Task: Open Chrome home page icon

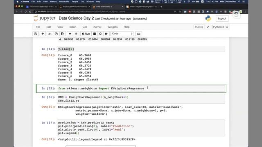Action: 30,12
